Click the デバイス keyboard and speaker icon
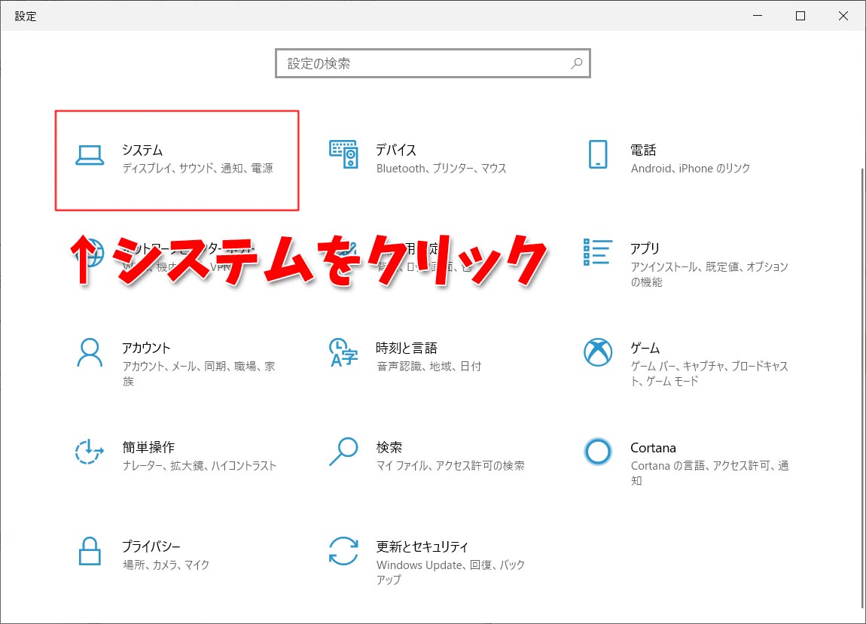The height and width of the screenshot is (624, 866). pyautogui.click(x=343, y=154)
